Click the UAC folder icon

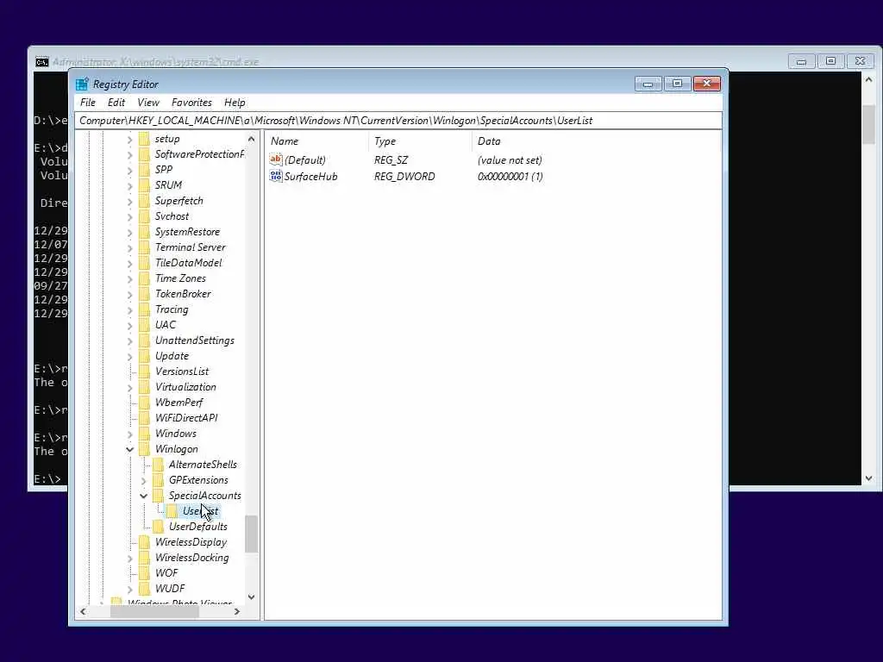click(145, 325)
